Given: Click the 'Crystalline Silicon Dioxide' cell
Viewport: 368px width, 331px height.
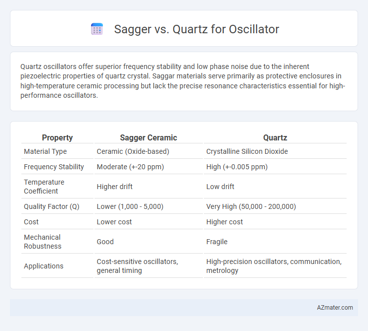Looking at the screenshot, I should [x=247, y=151].
